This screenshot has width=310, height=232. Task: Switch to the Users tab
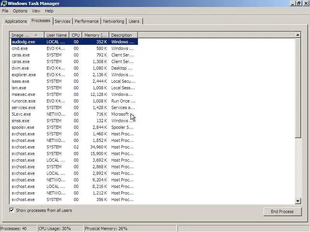134,21
